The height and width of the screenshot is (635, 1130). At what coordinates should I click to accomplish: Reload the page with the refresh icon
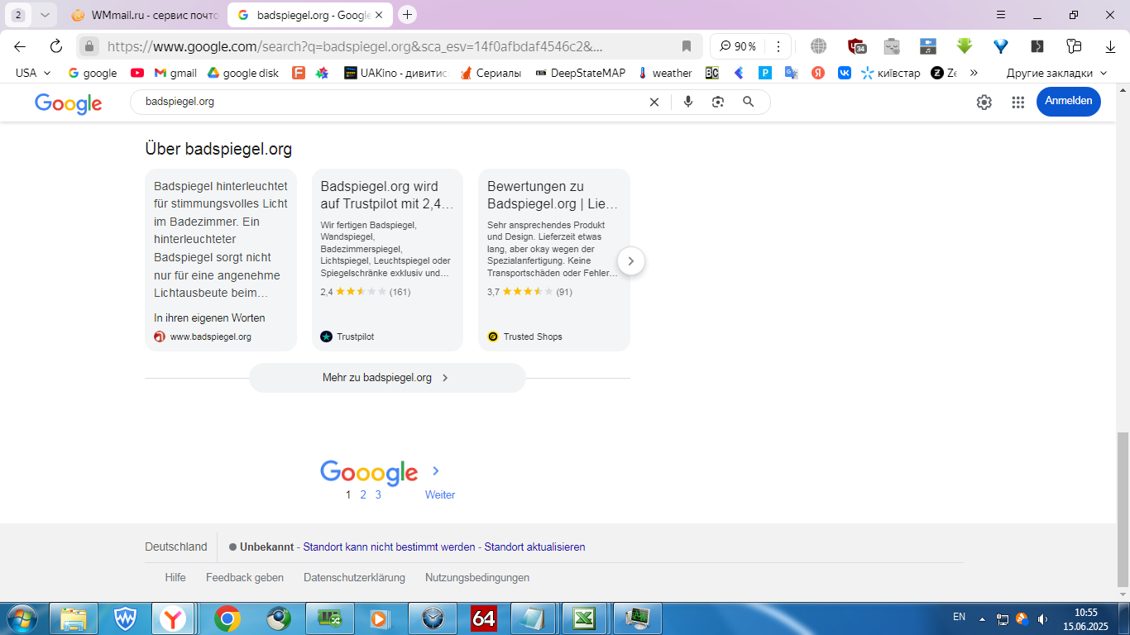(x=56, y=46)
